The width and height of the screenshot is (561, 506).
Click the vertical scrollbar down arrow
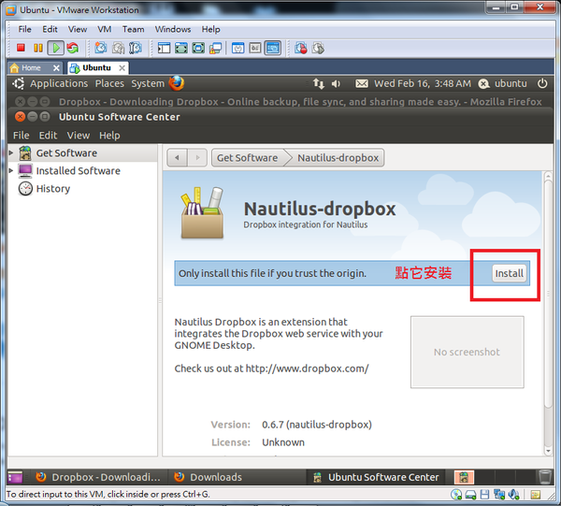548,451
